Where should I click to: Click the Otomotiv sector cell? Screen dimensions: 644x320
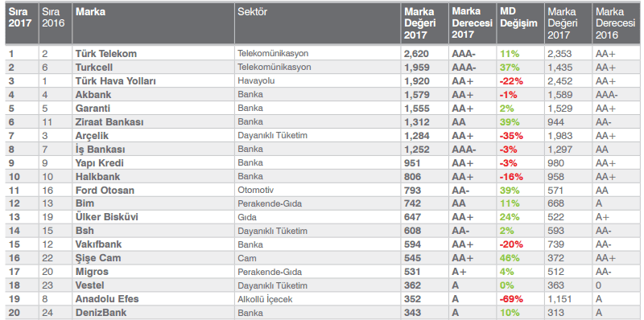click(x=255, y=191)
